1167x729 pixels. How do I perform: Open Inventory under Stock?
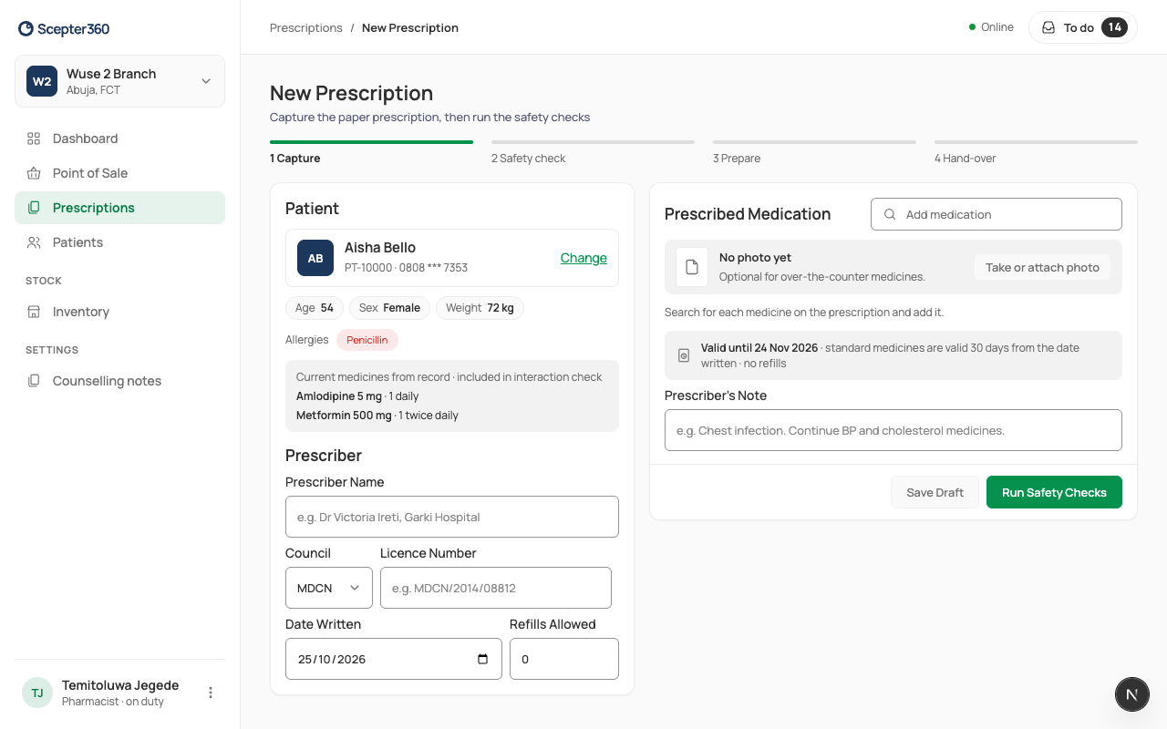[x=119, y=312]
